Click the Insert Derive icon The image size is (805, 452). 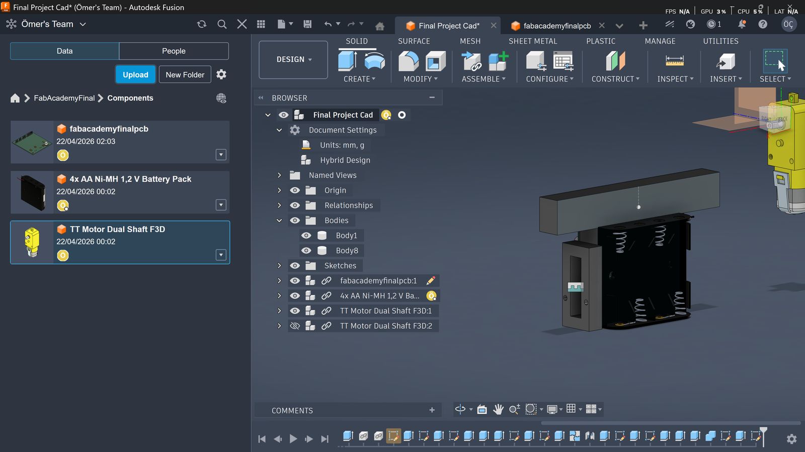point(726,61)
